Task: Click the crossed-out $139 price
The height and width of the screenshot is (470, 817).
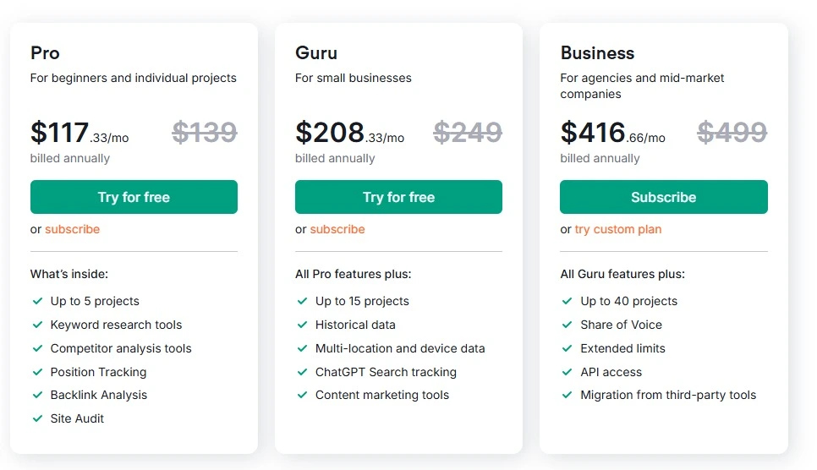Action: (x=205, y=132)
